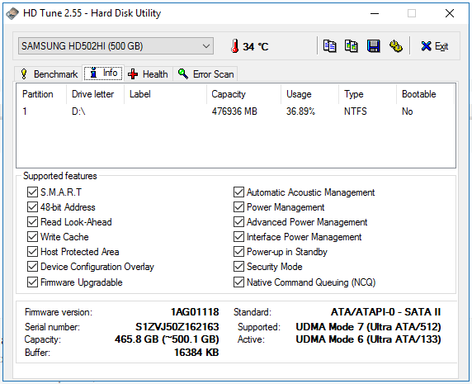Minimize the HD Tune window
472x384 pixels.
(x=375, y=13)
